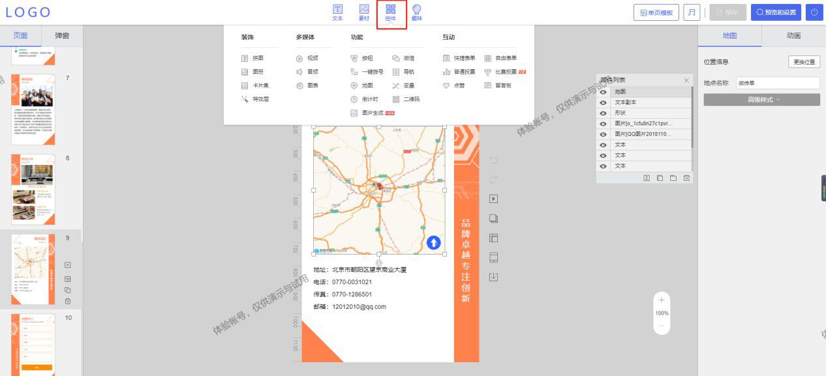
Task: Click the zoom in plus button
Action: point(662,300)
